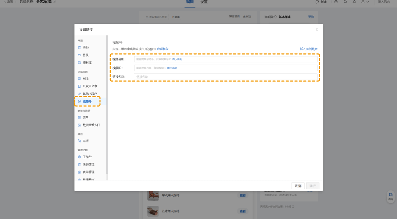
Task: Switch to the 设置 tab
Action: coord(204,2)
